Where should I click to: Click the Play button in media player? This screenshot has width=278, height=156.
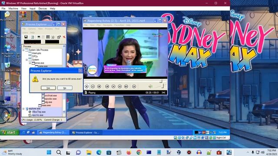tap(87, 86)
